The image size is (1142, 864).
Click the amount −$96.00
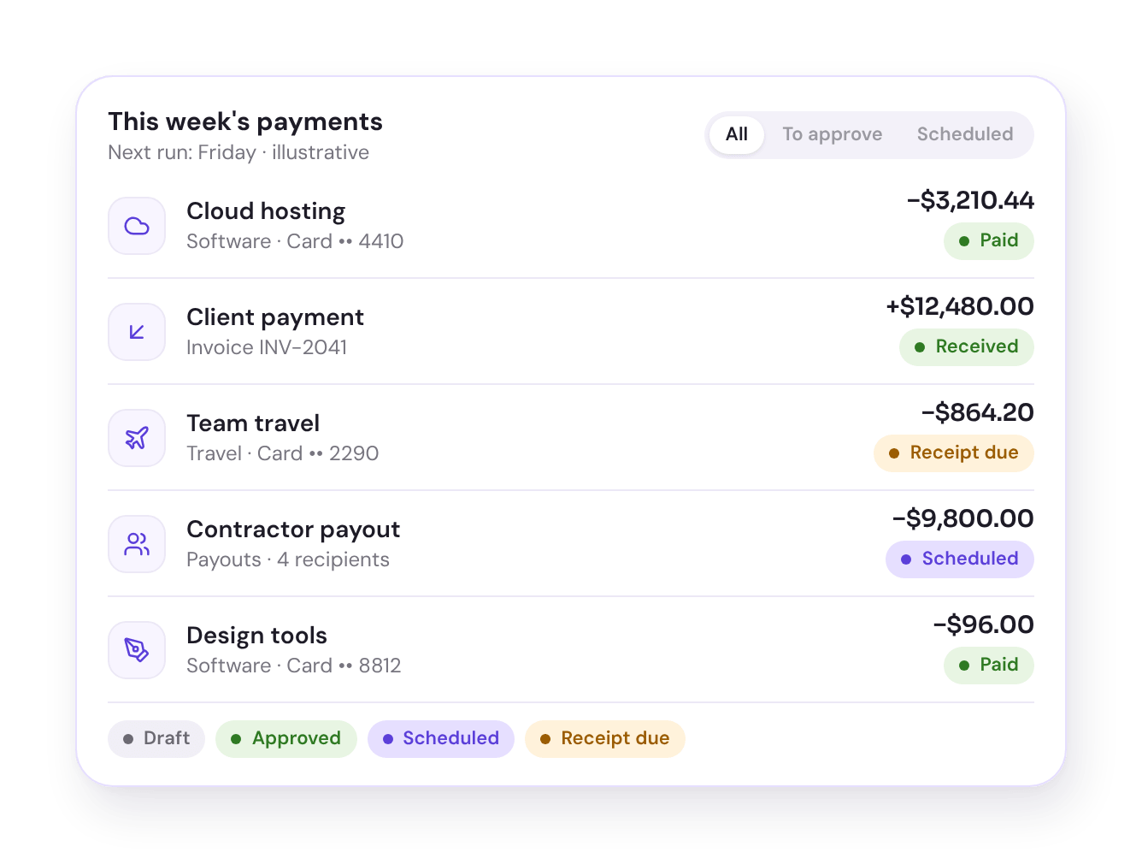984,624
